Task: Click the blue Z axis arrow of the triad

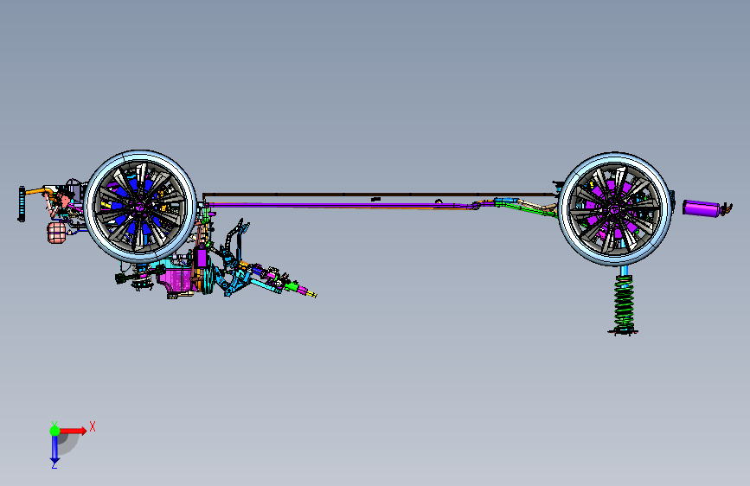Action: pos(54,451)
